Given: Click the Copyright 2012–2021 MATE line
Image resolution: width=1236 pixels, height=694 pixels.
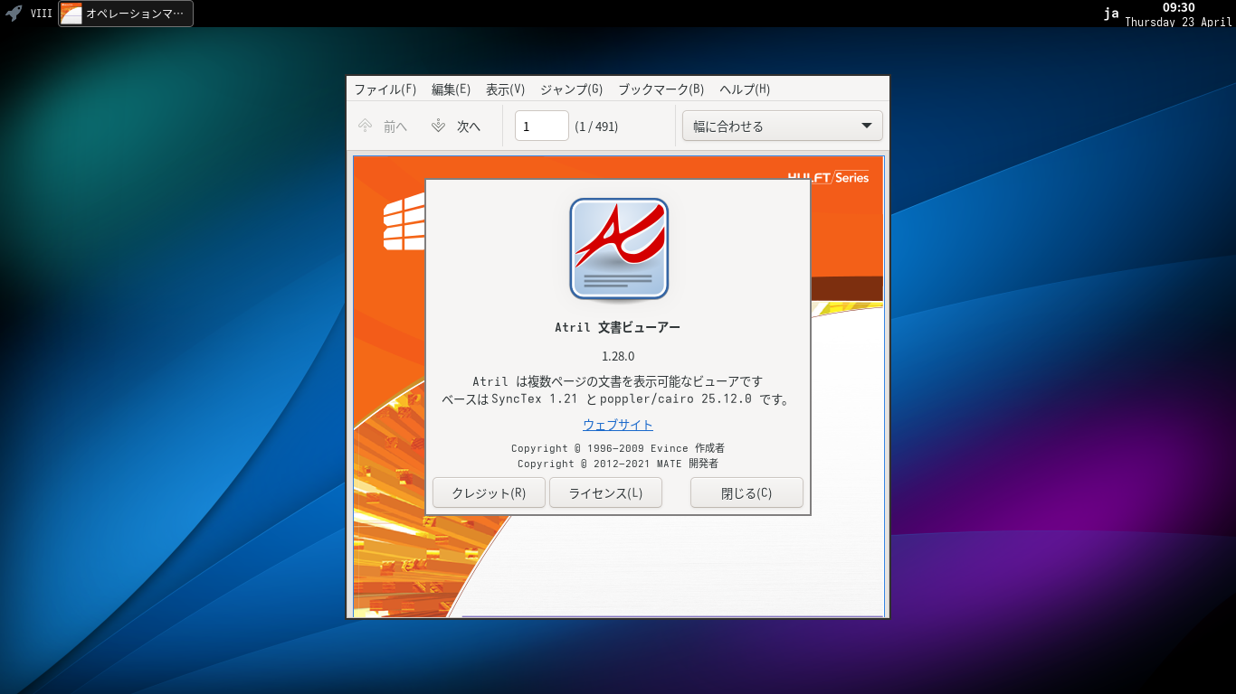Looking at the screenshot, I should (618, 464).
